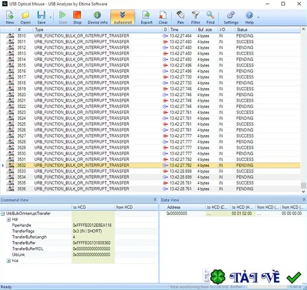Toggle the Pair packets option
Screen dimensions: 307x290
(x=180, y=17)
